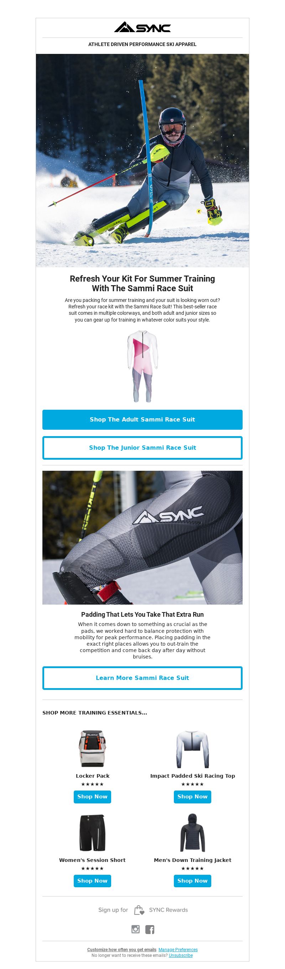Open the Instagram icon link
285x969 pixels.
coord(136,929)
